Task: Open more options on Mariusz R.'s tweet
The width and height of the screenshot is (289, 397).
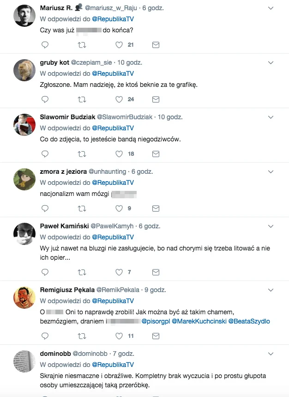Action: pyautogui.click(x=271, y=8)
